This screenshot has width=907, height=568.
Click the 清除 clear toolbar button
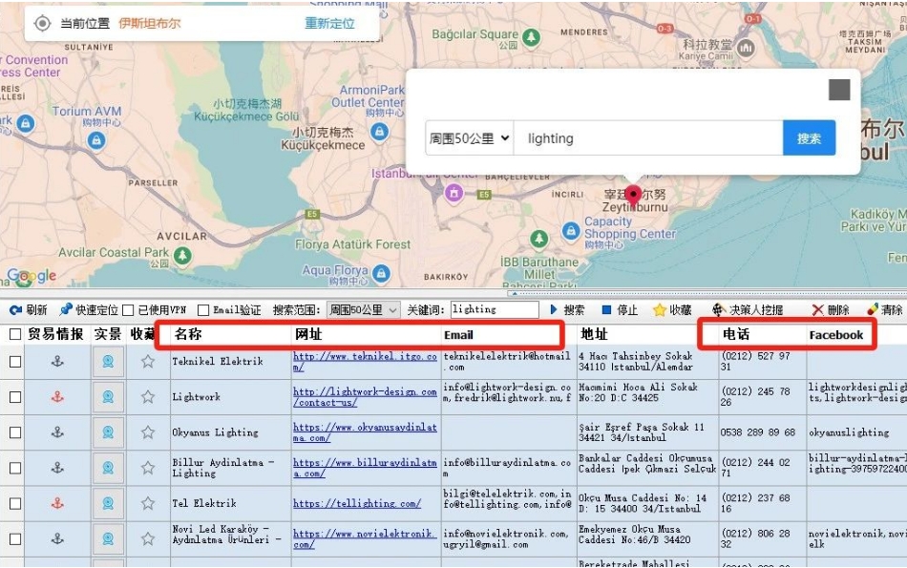884,310
